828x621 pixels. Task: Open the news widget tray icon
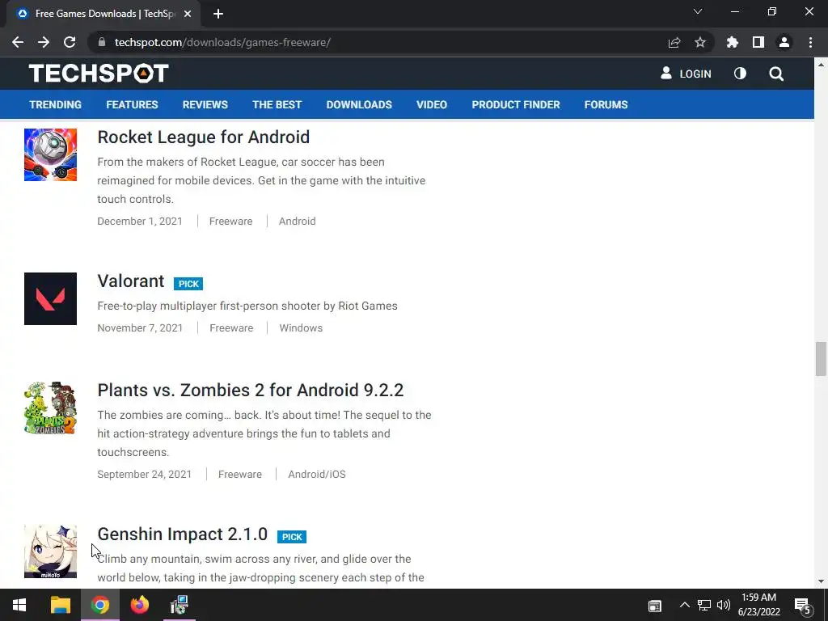click(655, 606)
